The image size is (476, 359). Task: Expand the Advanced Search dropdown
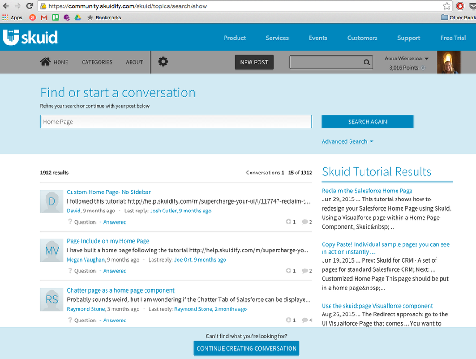348,141
